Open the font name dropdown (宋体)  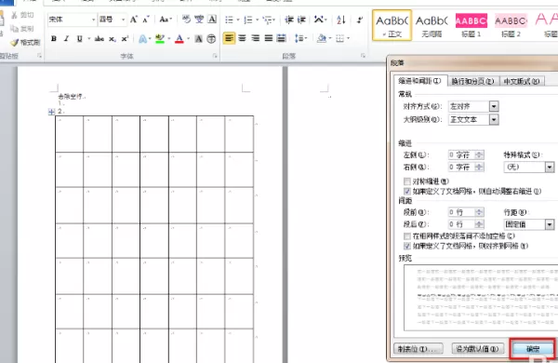pyautogui.click(x=93, y=20)
